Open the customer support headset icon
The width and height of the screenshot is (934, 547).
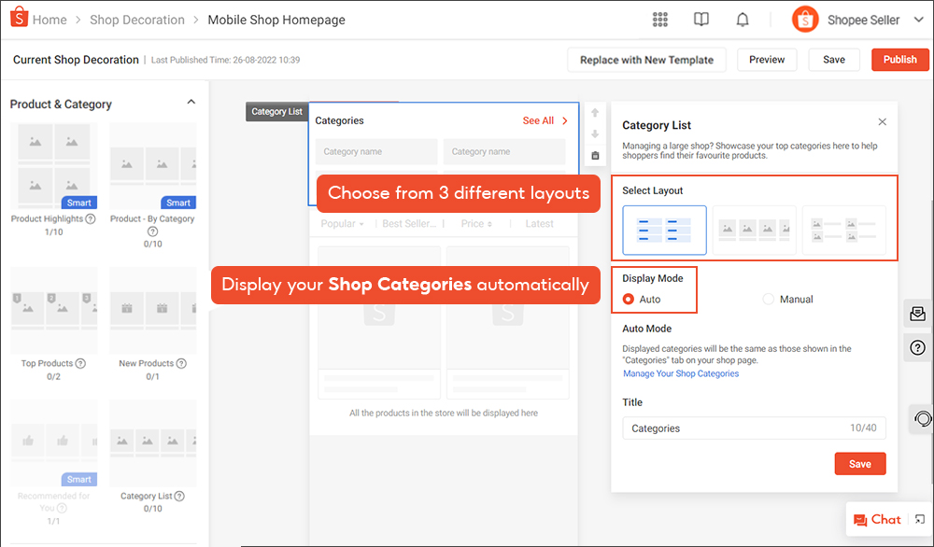pyautogui.click(x=922, y=418)
